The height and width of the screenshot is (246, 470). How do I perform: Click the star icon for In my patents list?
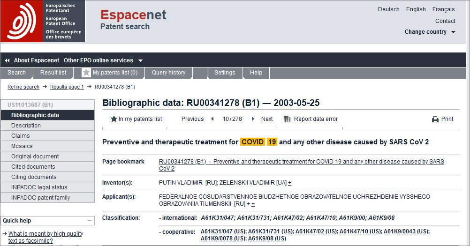114,119
